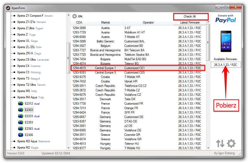Choose the Xperia Z Yuga entry
Viewport: 248px width, 163px height.
click(26, 35)
